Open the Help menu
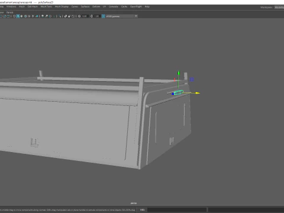The image size is (284, 213). pos(147,7)
